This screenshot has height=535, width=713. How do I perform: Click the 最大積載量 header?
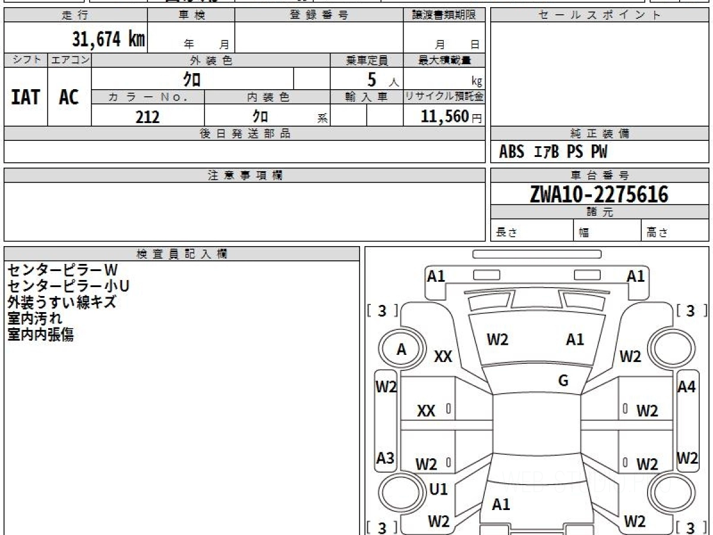tap(444, 60)
